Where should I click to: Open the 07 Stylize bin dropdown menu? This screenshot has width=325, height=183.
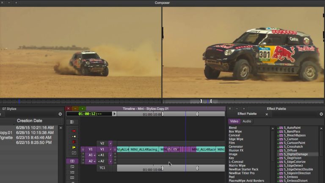60,114
